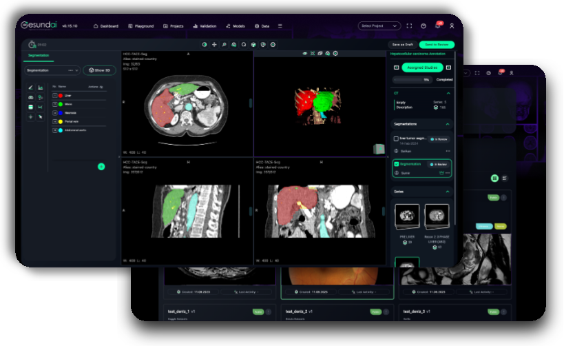Select the zoom magnifier tool
The width and height of the screenshot is (564, 346).
pos(224,45)
